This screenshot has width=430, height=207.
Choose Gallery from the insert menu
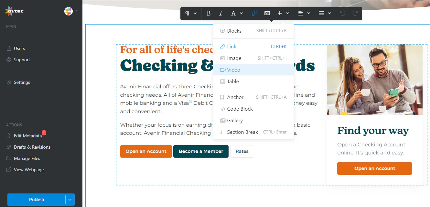coord(253,121)
